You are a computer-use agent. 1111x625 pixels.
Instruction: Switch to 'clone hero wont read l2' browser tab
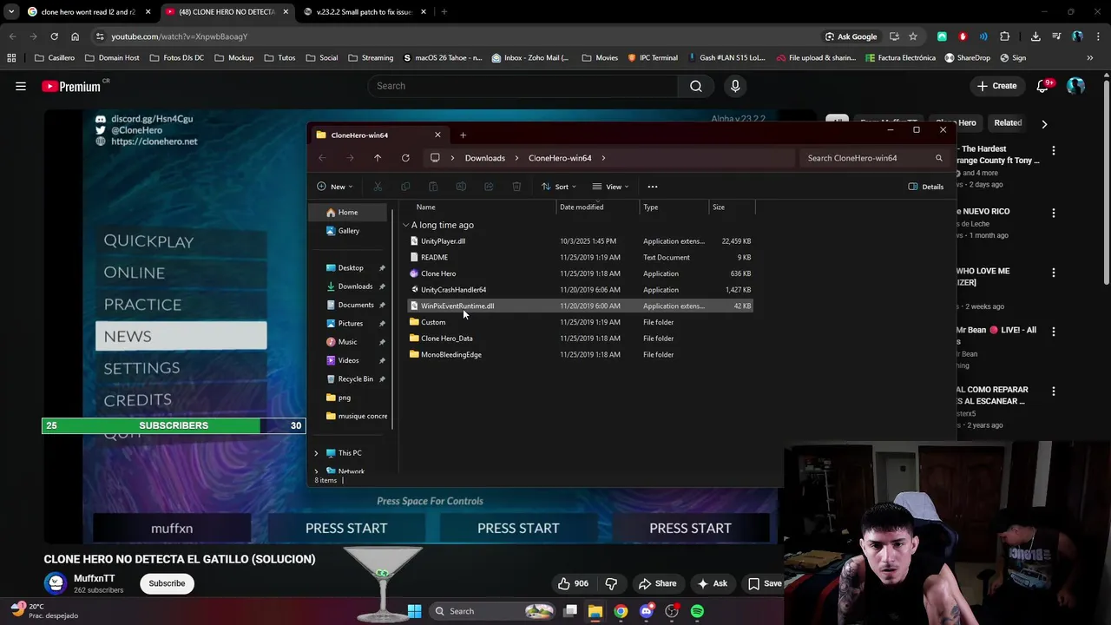click(x=89, y=12)
